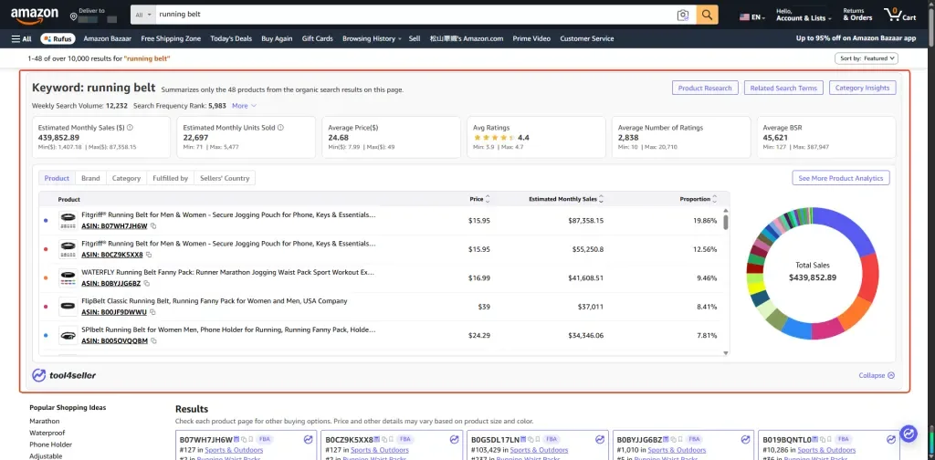
Task: Click the Amazon logo
Action: point(34,16)
